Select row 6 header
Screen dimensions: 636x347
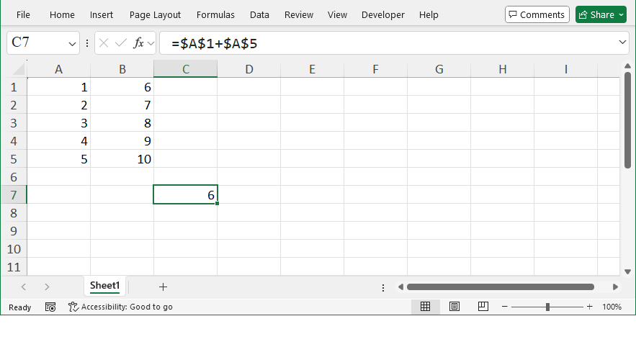click(x=14, y=177)
